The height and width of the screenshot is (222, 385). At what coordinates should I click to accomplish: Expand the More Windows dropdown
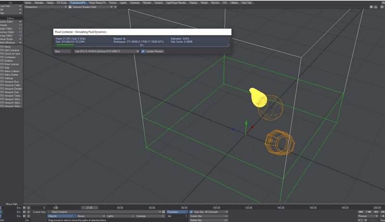click(x=11, y=43)
